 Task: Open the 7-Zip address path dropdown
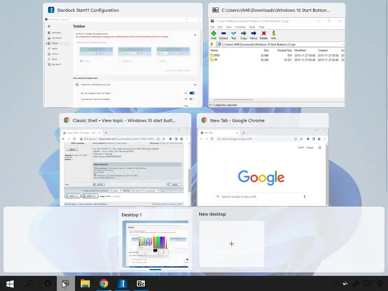pos(343,45)
